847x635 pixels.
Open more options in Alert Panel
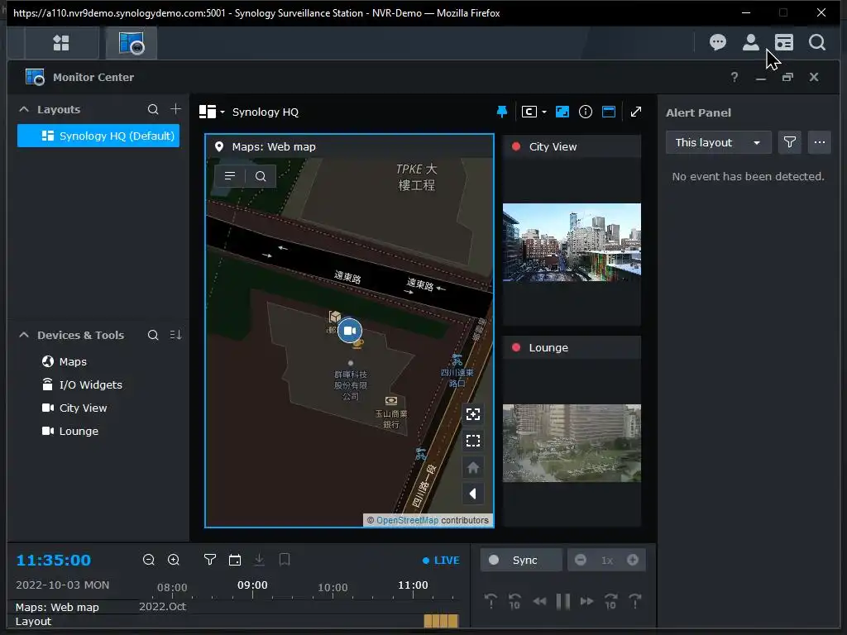coord(820,142)
